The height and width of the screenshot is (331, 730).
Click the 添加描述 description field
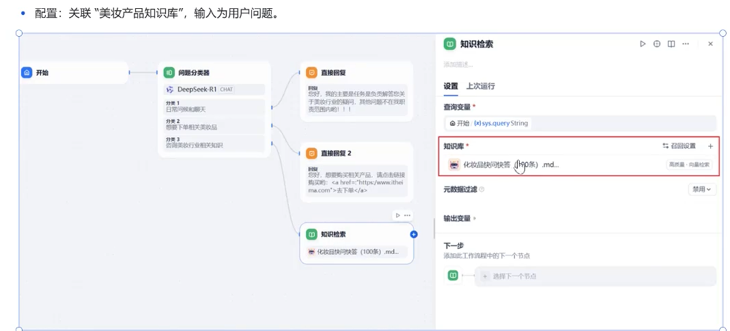click(x=459, y=65)
